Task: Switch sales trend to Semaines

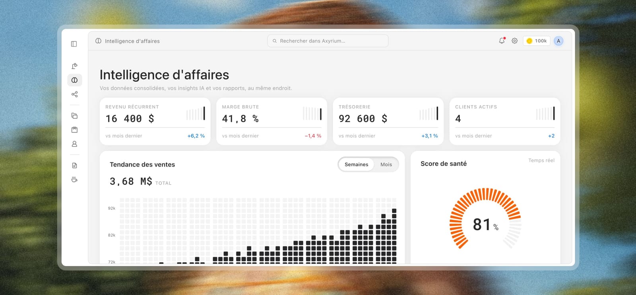Action: click(x=356, y=164)
